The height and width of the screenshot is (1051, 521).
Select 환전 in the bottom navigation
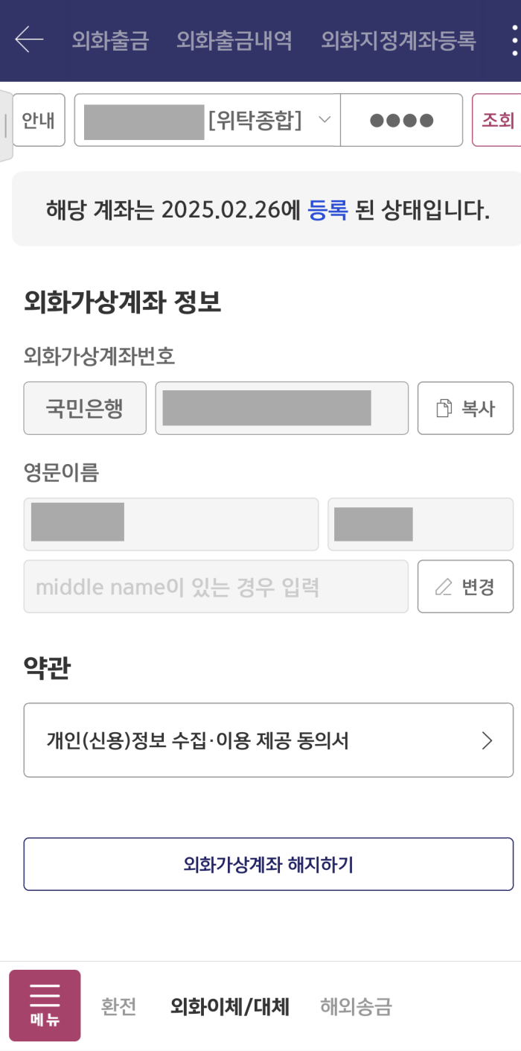(x=118, y=1006)
